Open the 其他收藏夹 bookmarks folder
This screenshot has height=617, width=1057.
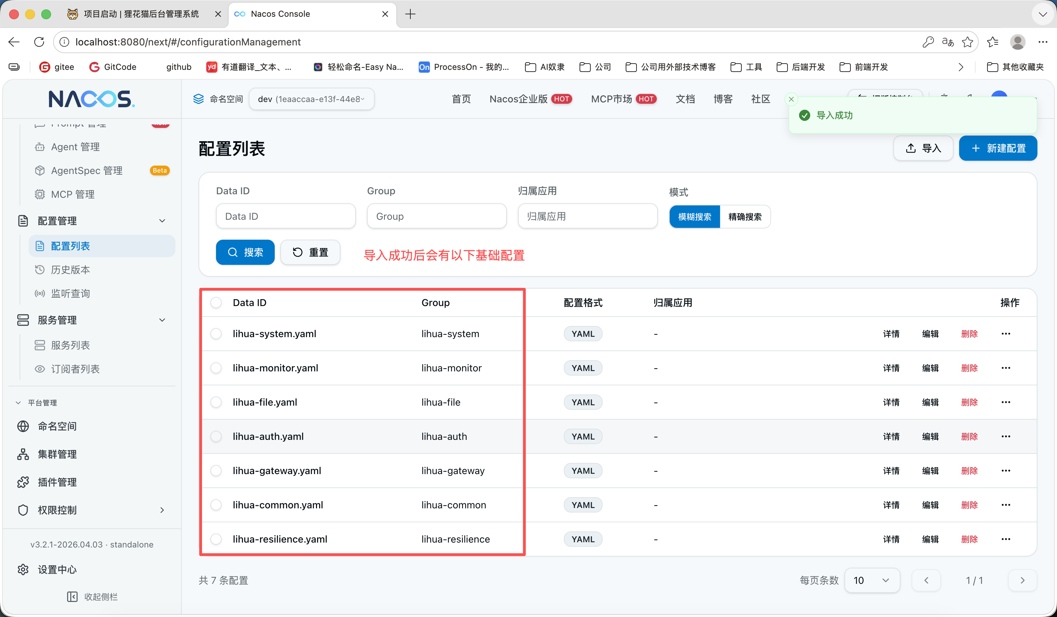click(1015, 67)
